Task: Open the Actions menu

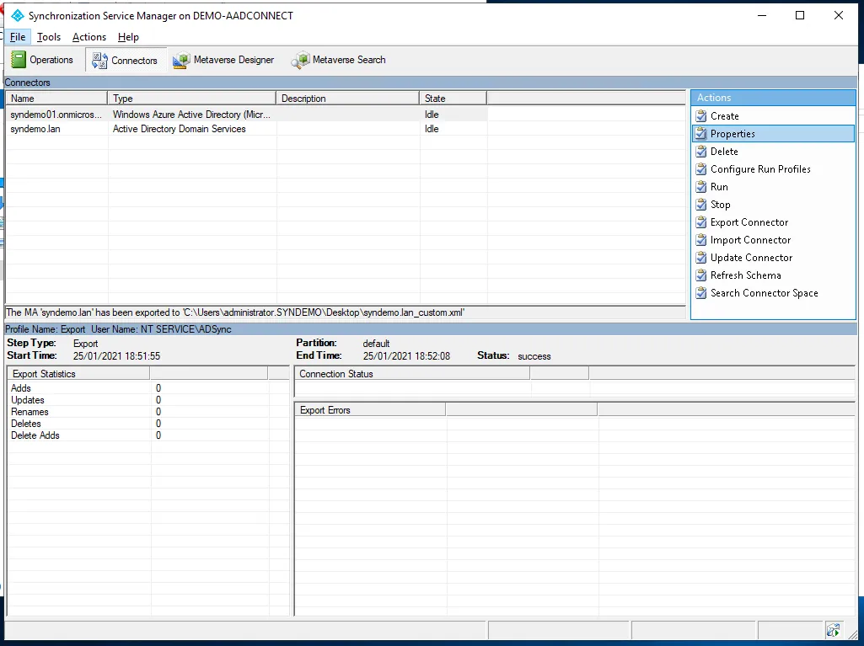Action: tap(89, 37)
